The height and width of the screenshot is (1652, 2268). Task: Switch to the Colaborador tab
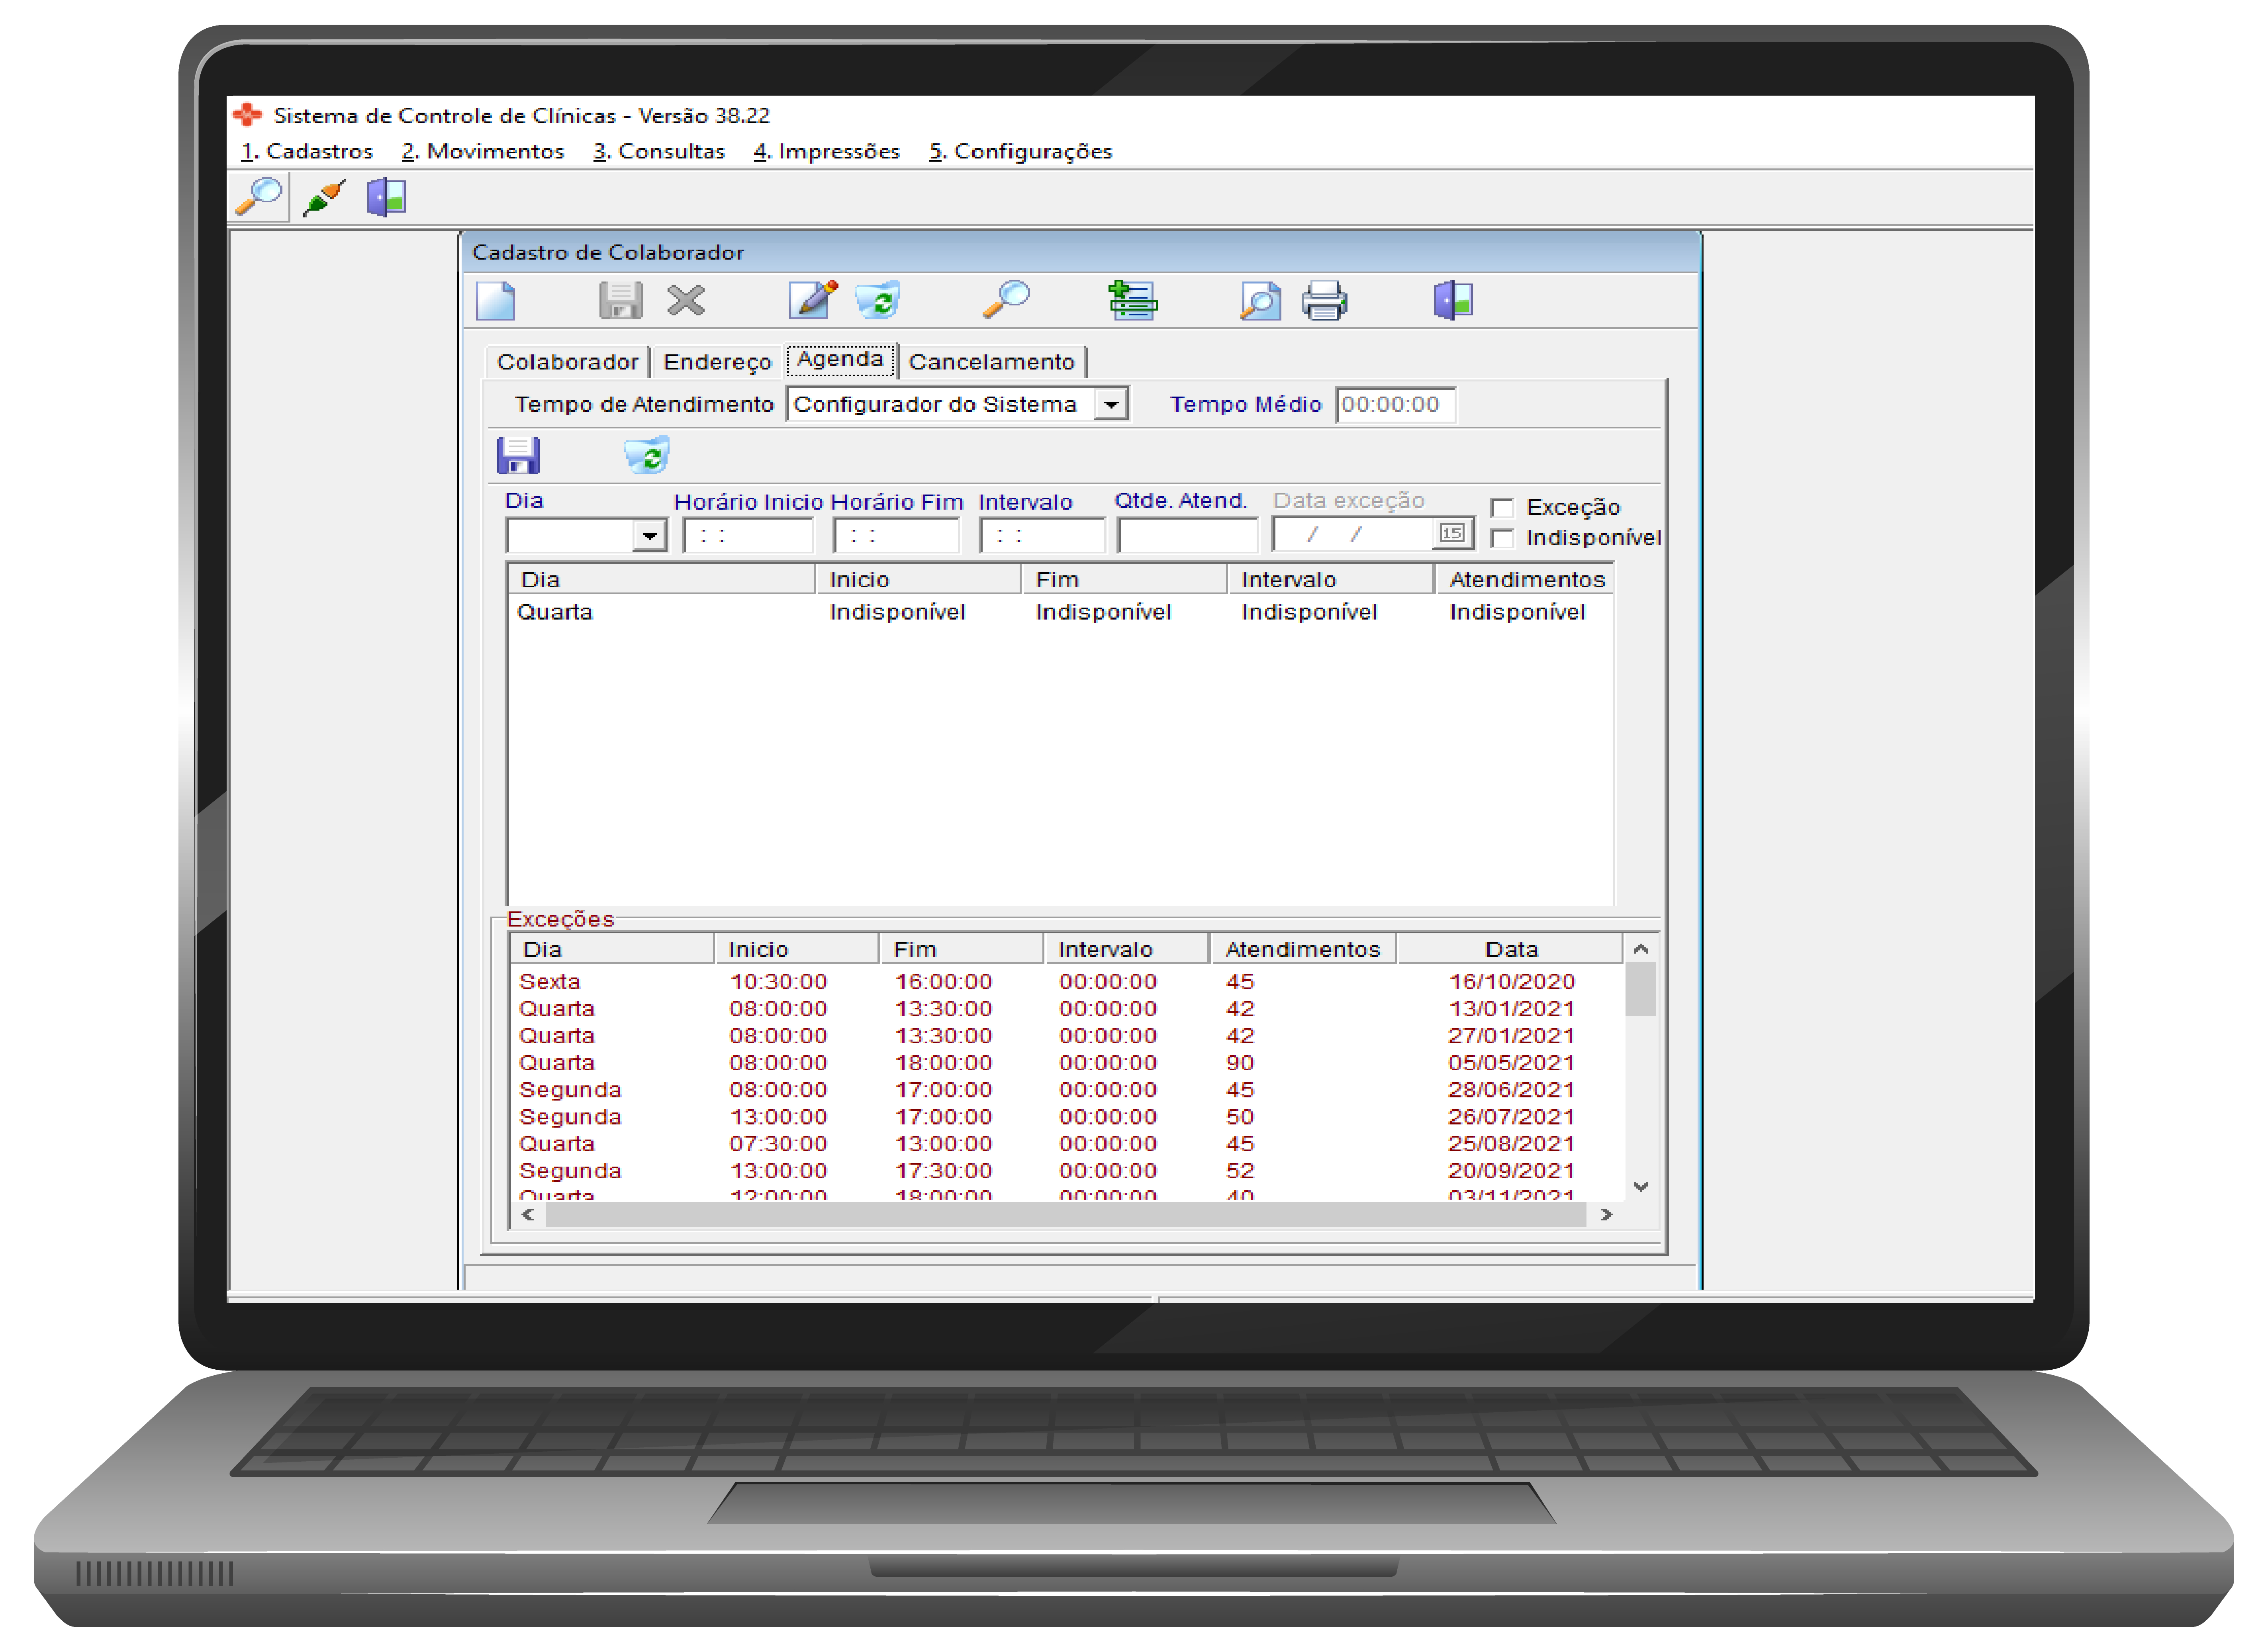click(x=567, y=362)
